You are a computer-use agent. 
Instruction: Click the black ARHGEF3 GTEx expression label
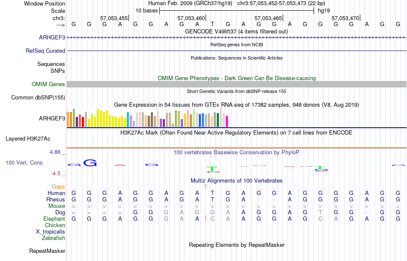click(x=52, y=118)
